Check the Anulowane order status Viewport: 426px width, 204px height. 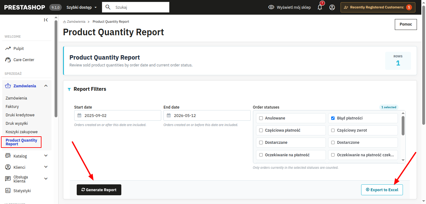pos(261,118)
